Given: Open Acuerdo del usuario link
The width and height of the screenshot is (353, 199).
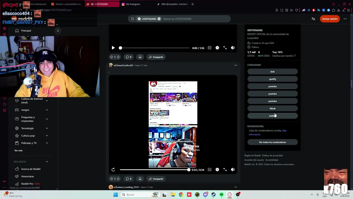Looking at the screenshot, I should 254,160.
